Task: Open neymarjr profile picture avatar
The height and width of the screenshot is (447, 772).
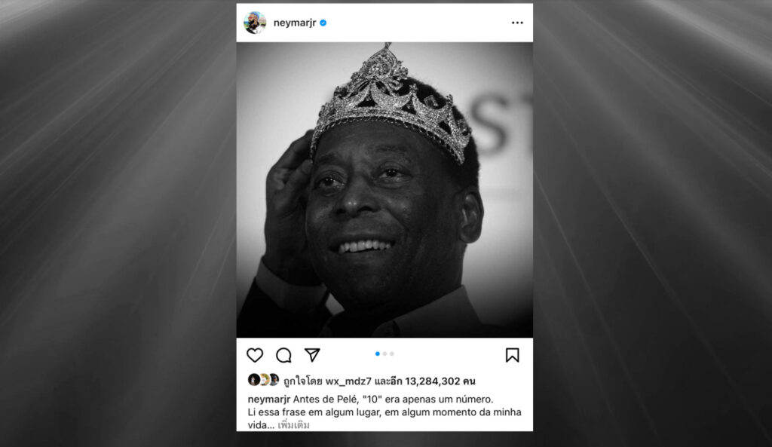Action: (x=255, y=23)
